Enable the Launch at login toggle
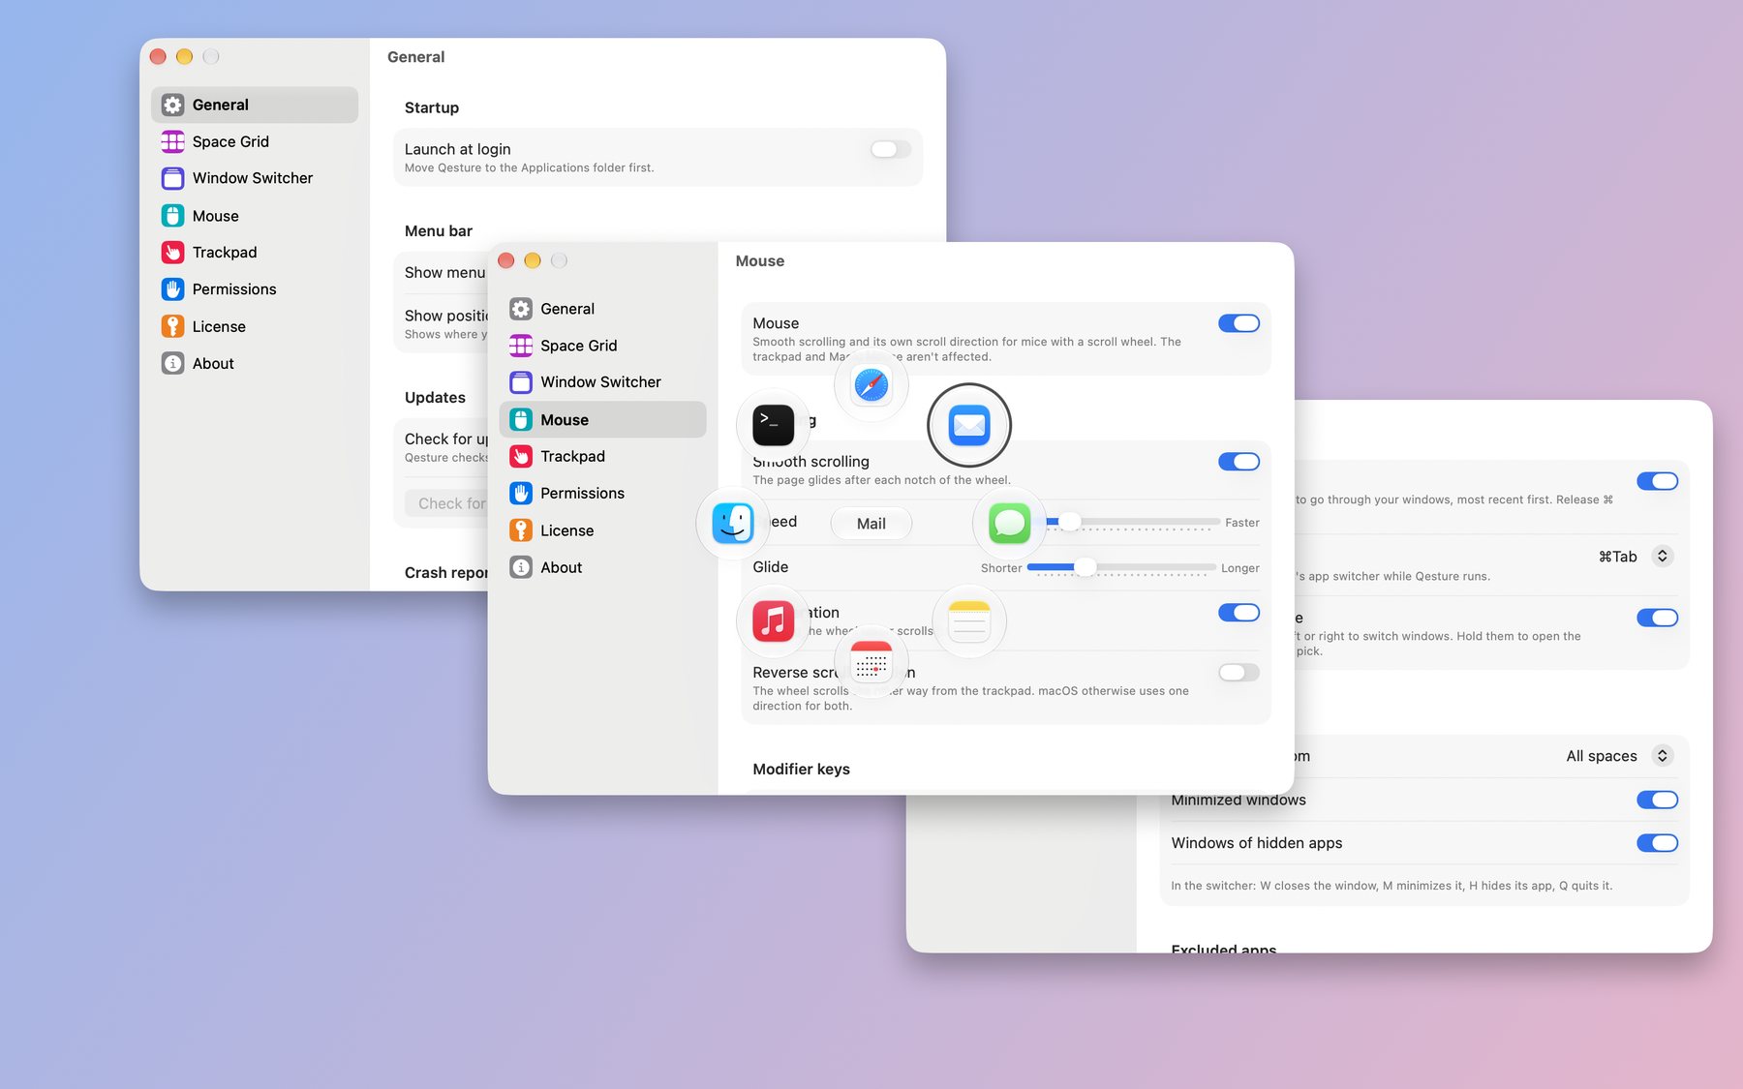The image size is (1743, 1089). point(890,149)
